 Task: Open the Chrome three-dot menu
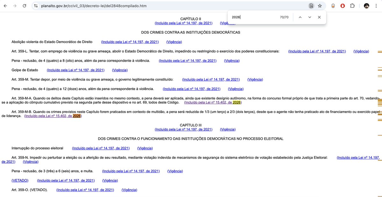[x=376, y=6]
